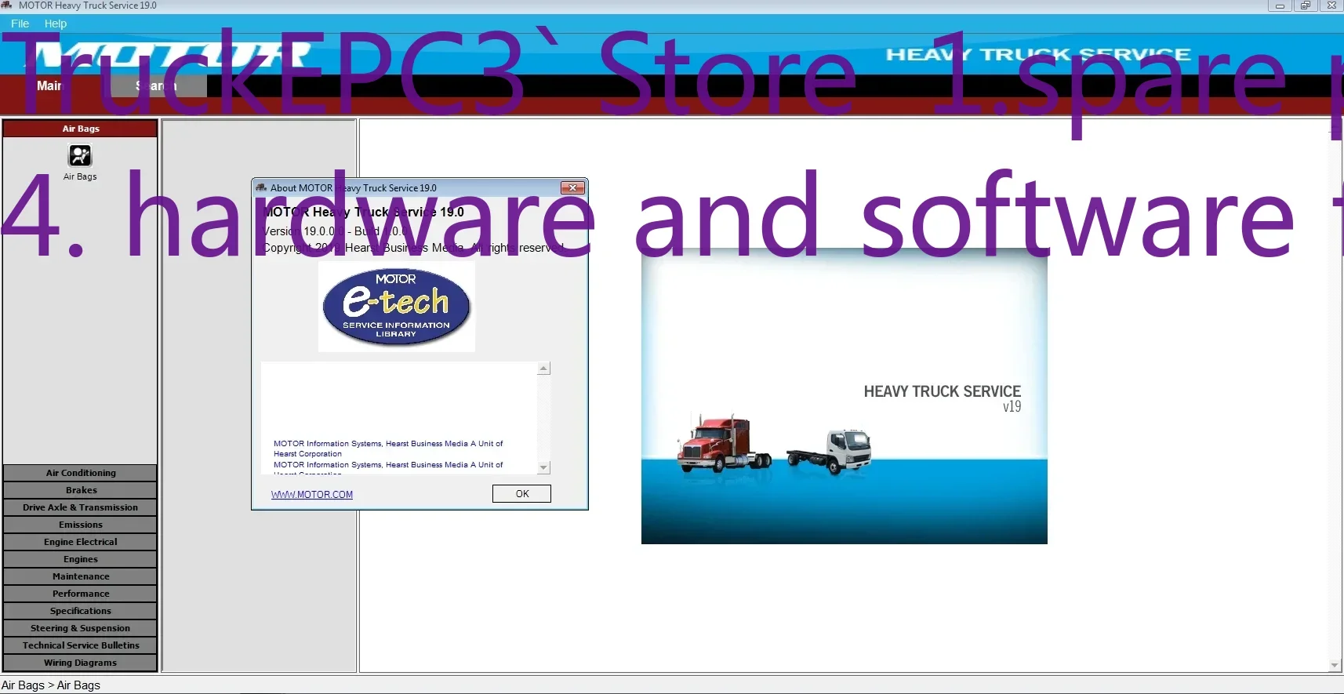The width and height of the screenshot is (1344, 694).
Task: Open Technical Service Bulletins category
Action: (x=81, y=645)
